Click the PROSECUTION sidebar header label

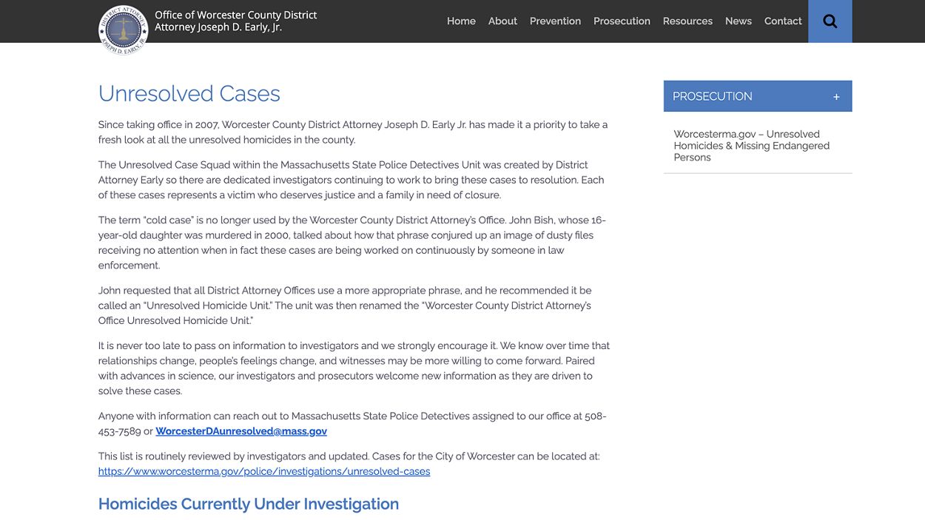coord(712,96)
